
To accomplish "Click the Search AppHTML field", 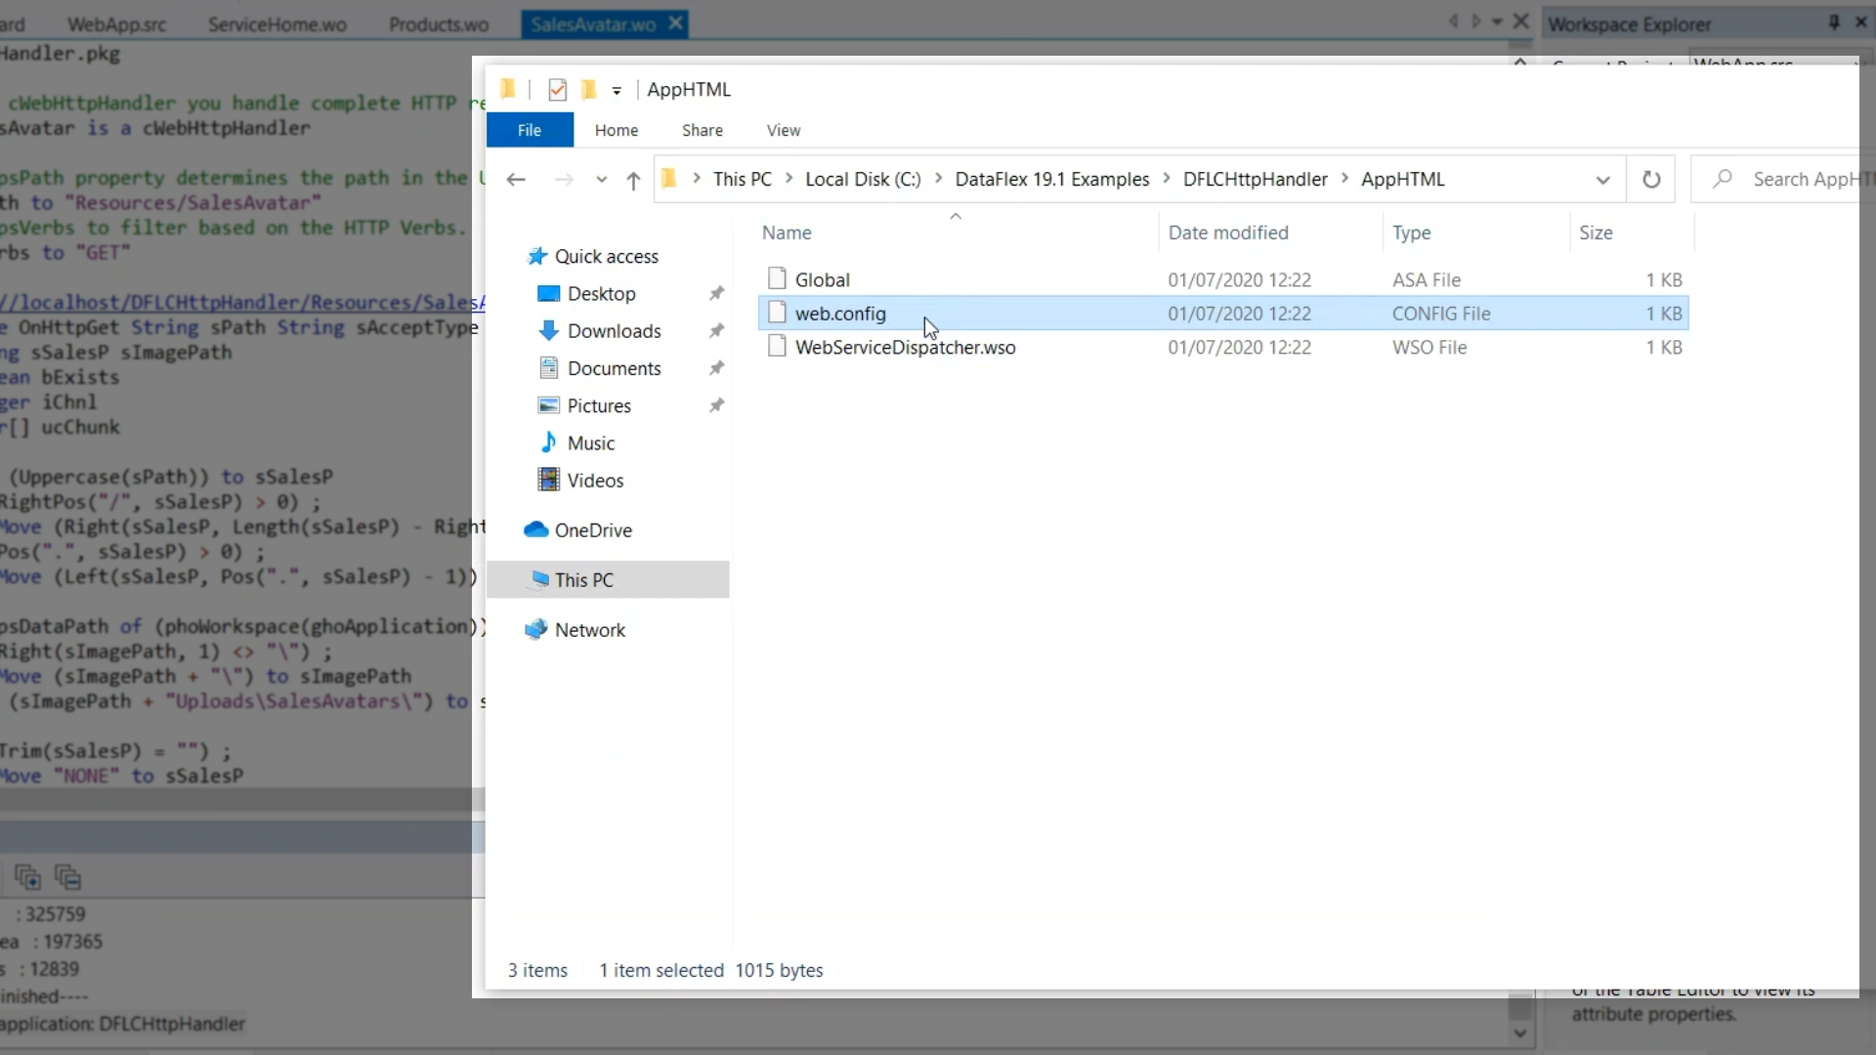I will point(1798,180).
